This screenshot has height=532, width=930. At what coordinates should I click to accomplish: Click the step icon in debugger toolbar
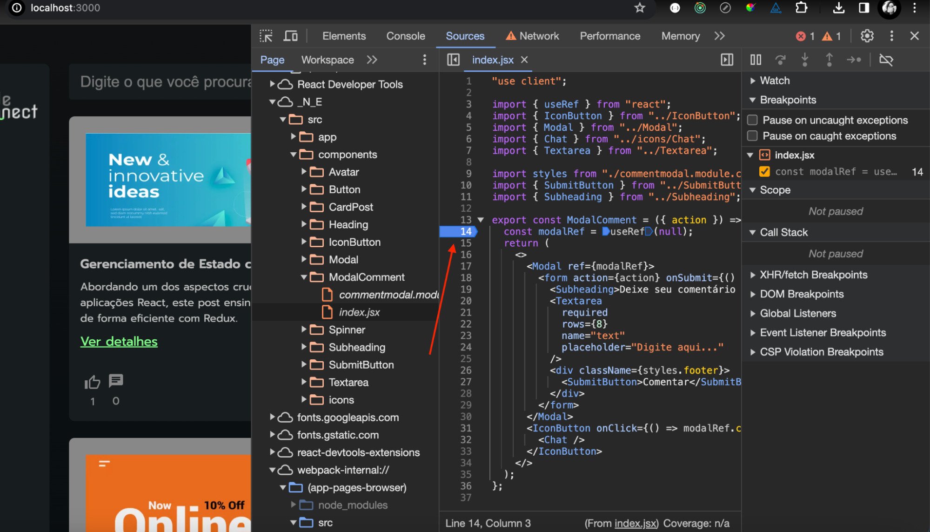[854, 60]
